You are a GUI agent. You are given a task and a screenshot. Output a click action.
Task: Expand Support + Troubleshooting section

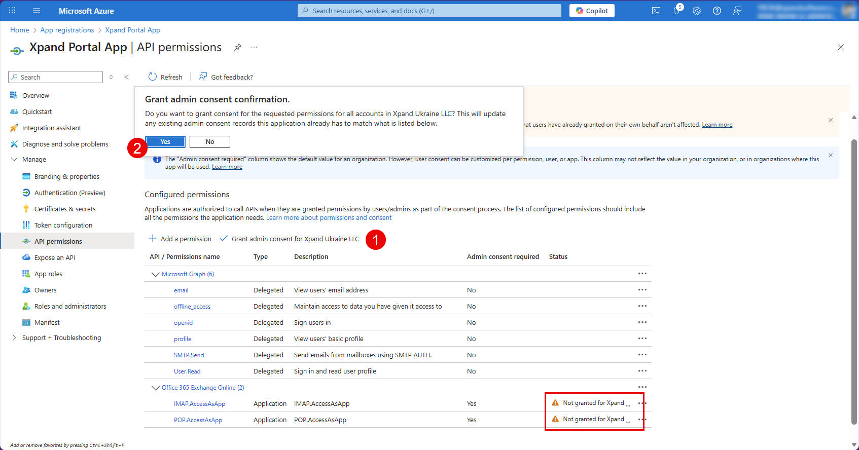click(x=14, y=338)
